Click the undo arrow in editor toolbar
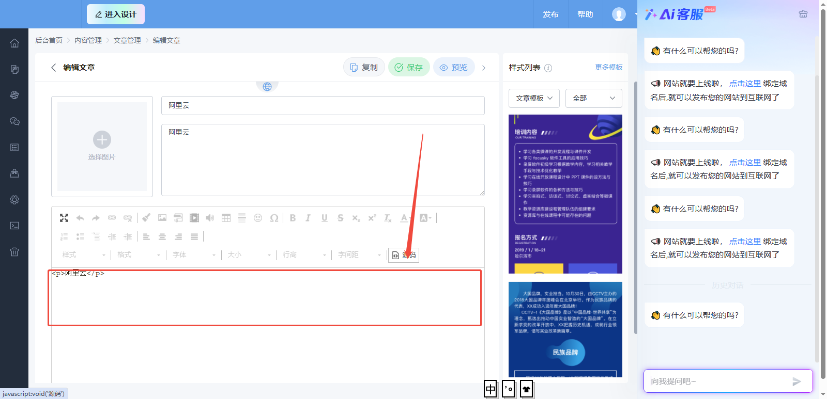 tap(80, 218)
